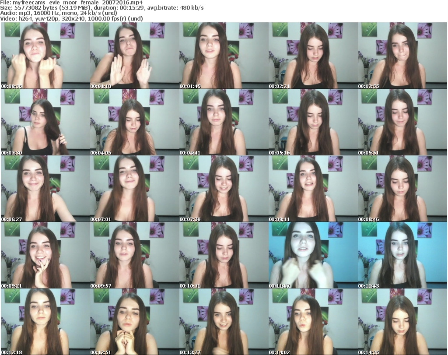Open the frame at timestamp 00:04:06
Viewport: 448px width, 355px height.
[135, 122]
